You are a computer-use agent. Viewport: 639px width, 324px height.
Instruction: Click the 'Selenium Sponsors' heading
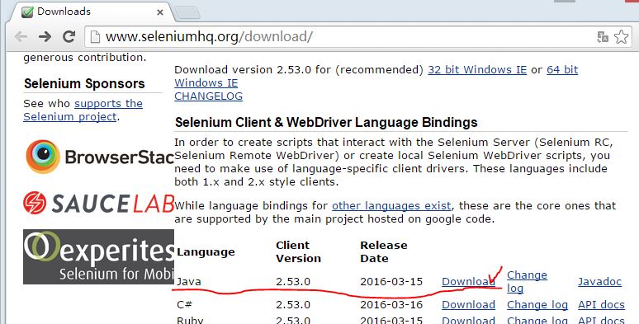click(84, 83)
